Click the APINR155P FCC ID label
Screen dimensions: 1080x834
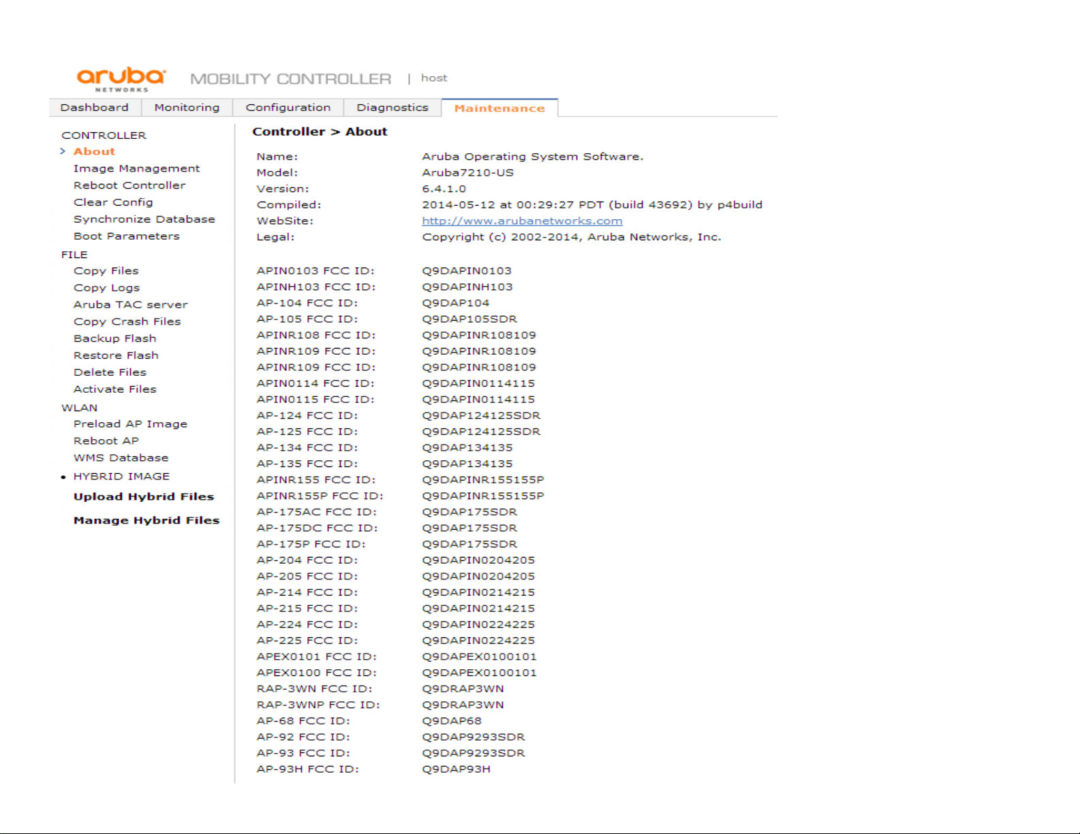click(x=320, y=496)
